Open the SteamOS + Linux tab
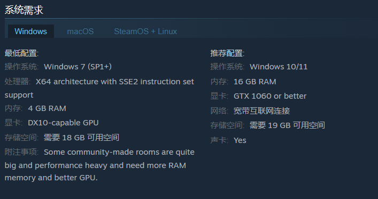This screenshot has height=199, width=378. 145,31
